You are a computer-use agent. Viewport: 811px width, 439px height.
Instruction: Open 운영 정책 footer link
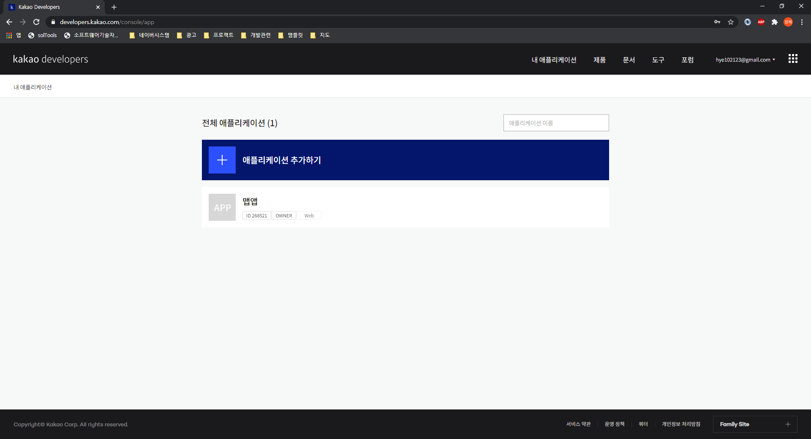coord(615,424)
